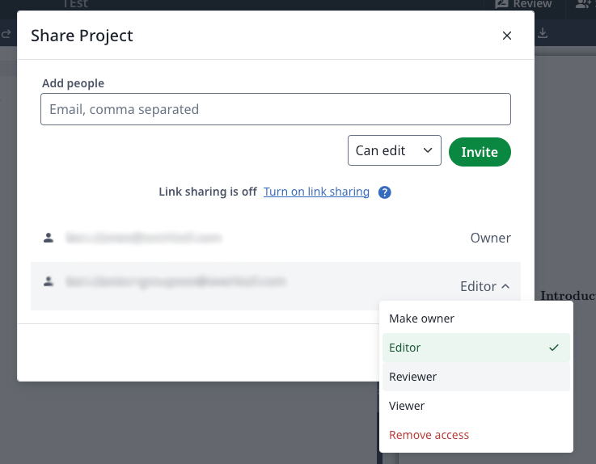This screenshot has height=464, width=596.
Task: Choose Make owner from role menu
Action: pyautogui.click(x=476, y=318)
